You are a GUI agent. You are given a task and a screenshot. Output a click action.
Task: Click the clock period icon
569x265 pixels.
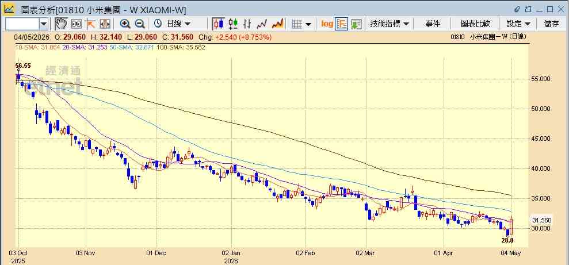click(x=158, y=24)
